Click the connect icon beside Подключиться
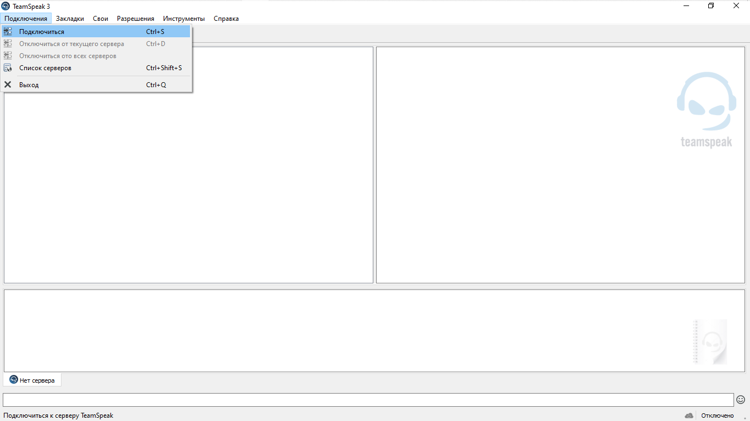 point(8,32)
